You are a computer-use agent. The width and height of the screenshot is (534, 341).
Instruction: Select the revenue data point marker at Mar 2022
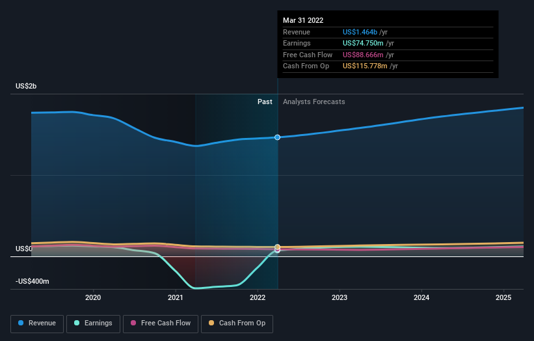[x=278, y=137]
